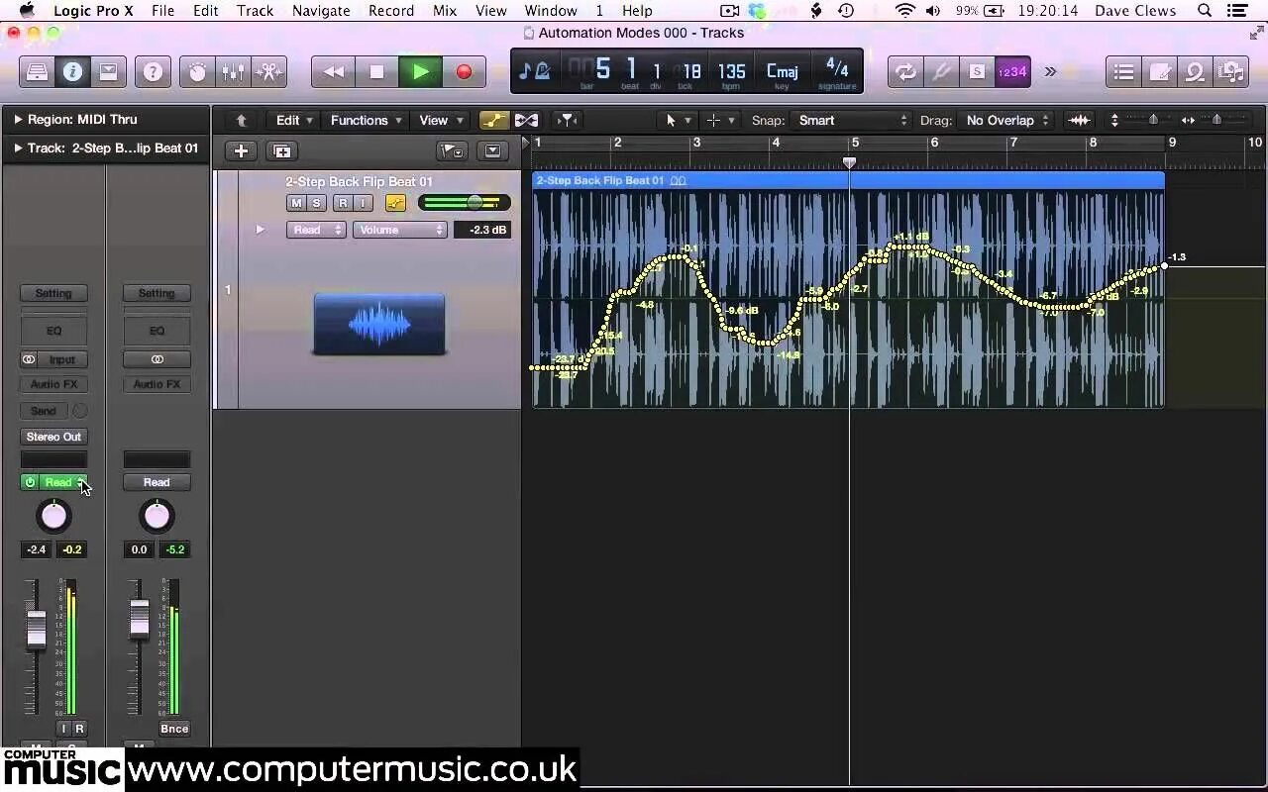Click the red Record button

point(464,72)
